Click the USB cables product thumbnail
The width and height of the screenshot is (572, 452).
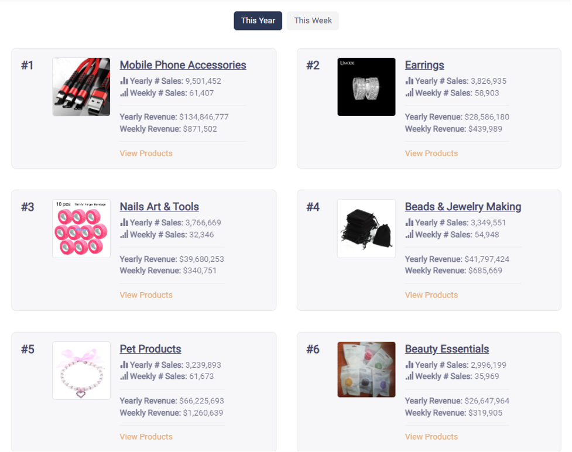coord(81,87)
